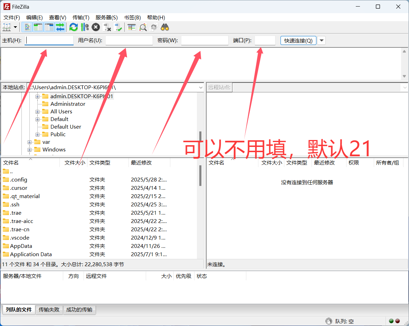Sort remote list by 权限 column
Viewport: 409px width, 326px height.
[360, 162]
